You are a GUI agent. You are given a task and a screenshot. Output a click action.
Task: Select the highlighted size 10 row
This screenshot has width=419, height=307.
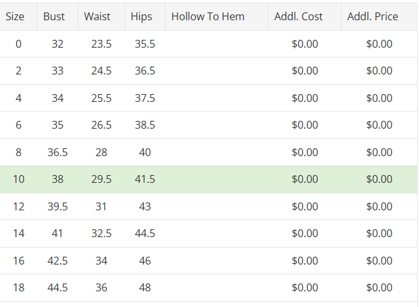(x=18, y=179)
